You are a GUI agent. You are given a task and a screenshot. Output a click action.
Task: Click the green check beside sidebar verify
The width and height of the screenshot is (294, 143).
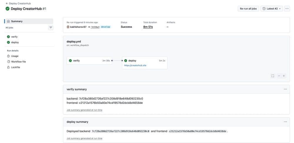click(x=8, y=37)
